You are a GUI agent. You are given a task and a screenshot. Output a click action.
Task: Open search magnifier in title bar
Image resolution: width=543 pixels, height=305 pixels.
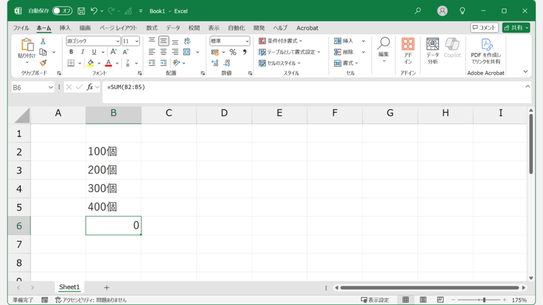(x=418, y=11)
